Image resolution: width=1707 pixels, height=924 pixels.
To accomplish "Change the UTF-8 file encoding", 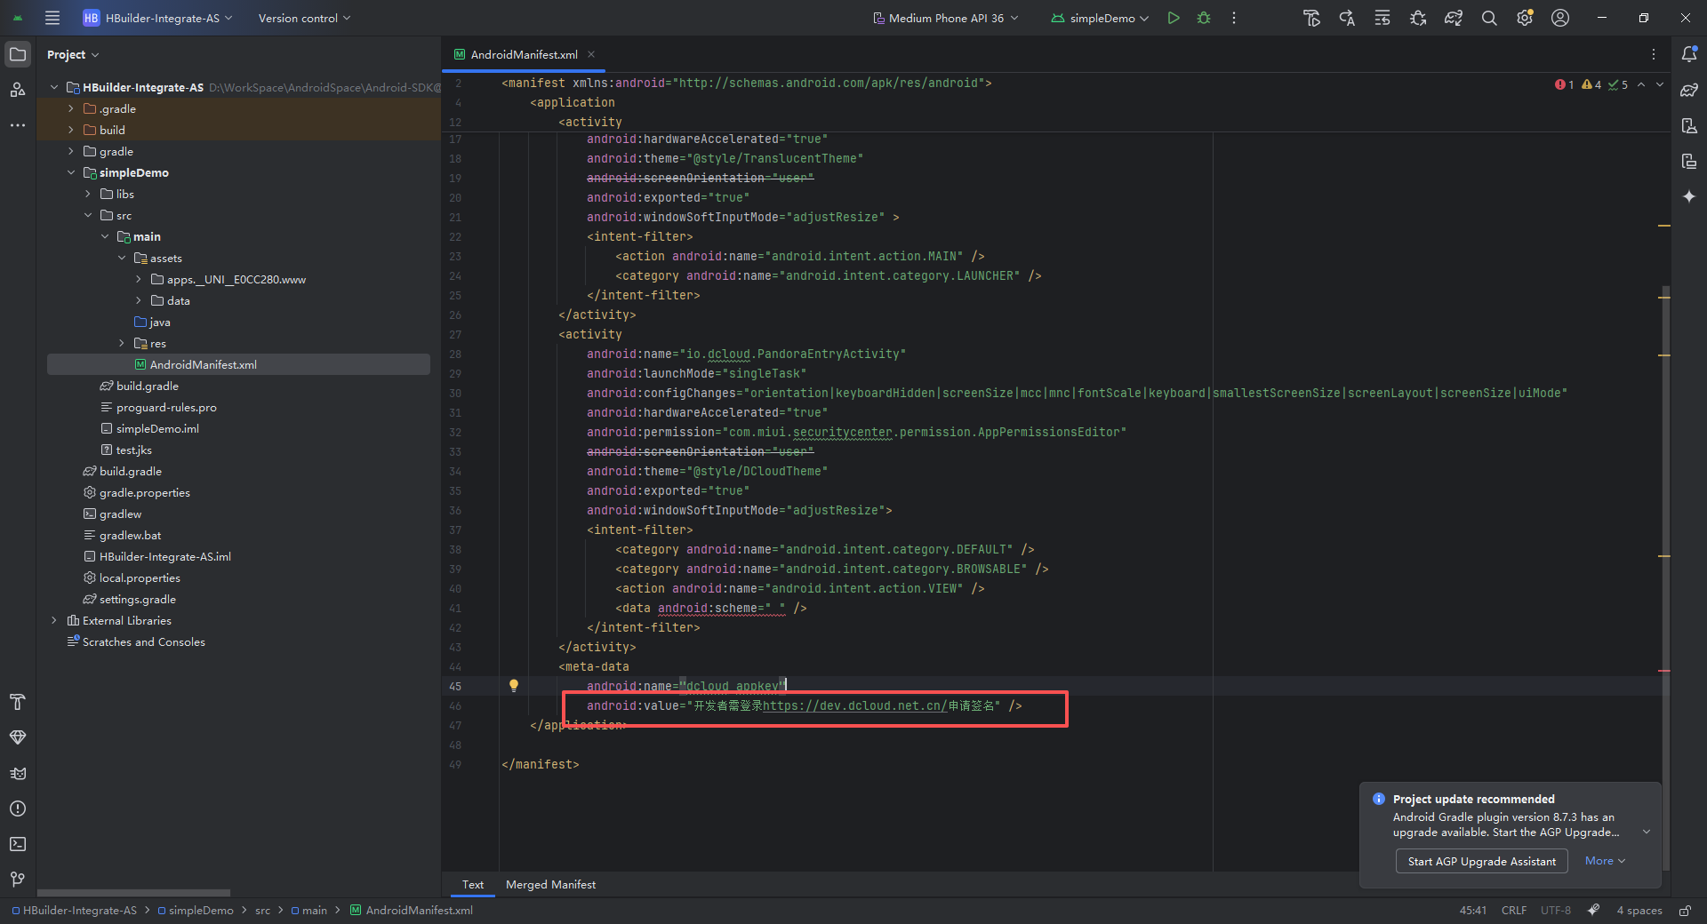I will 1556,911.
